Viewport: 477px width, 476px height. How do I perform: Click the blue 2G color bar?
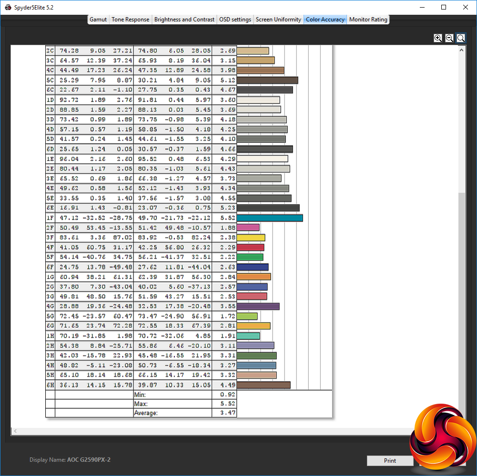point(252,287)
